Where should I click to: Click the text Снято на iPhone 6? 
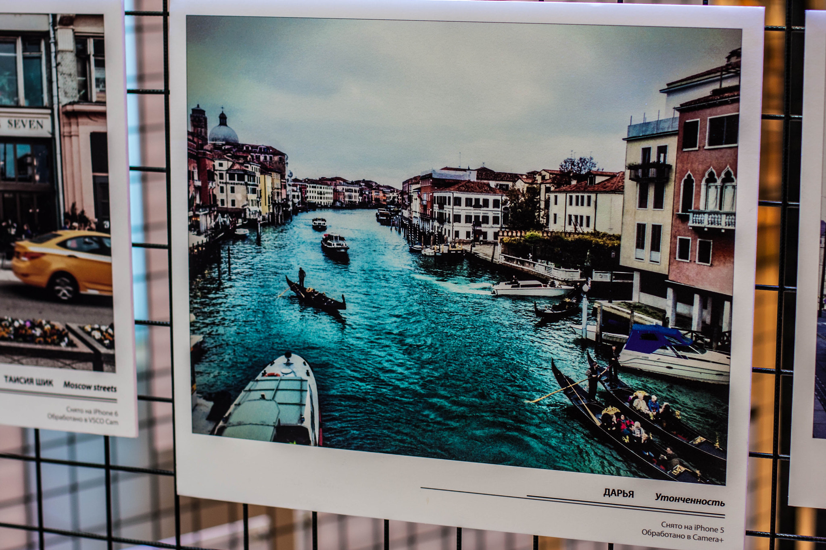tap(92, 411)
